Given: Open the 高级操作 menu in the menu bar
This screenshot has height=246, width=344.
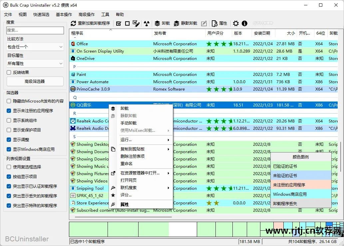Looking at the screenshot, I should pyautogui.click(x=86, y=15).
